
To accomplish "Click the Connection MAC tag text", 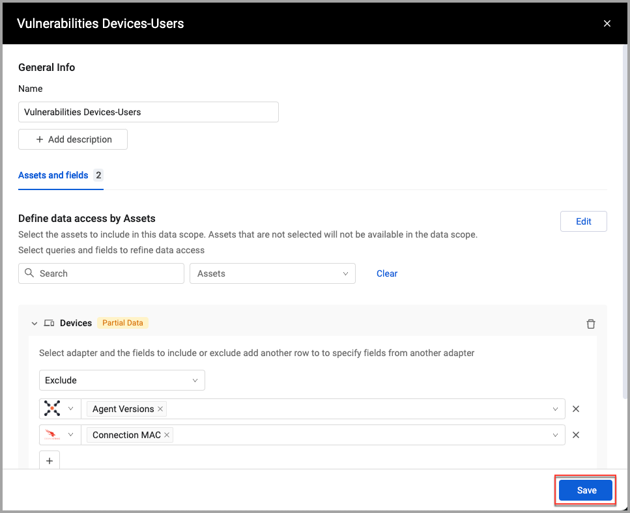I will click(126, 435).
